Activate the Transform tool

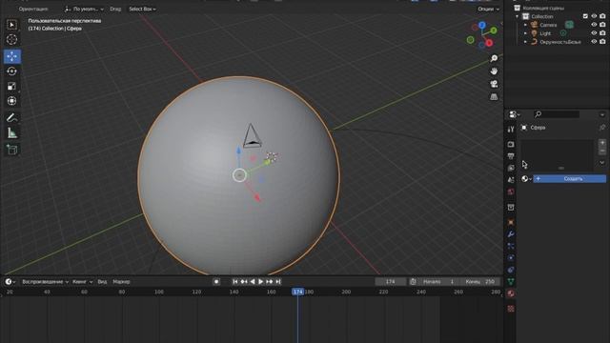[x=11, y=101]
